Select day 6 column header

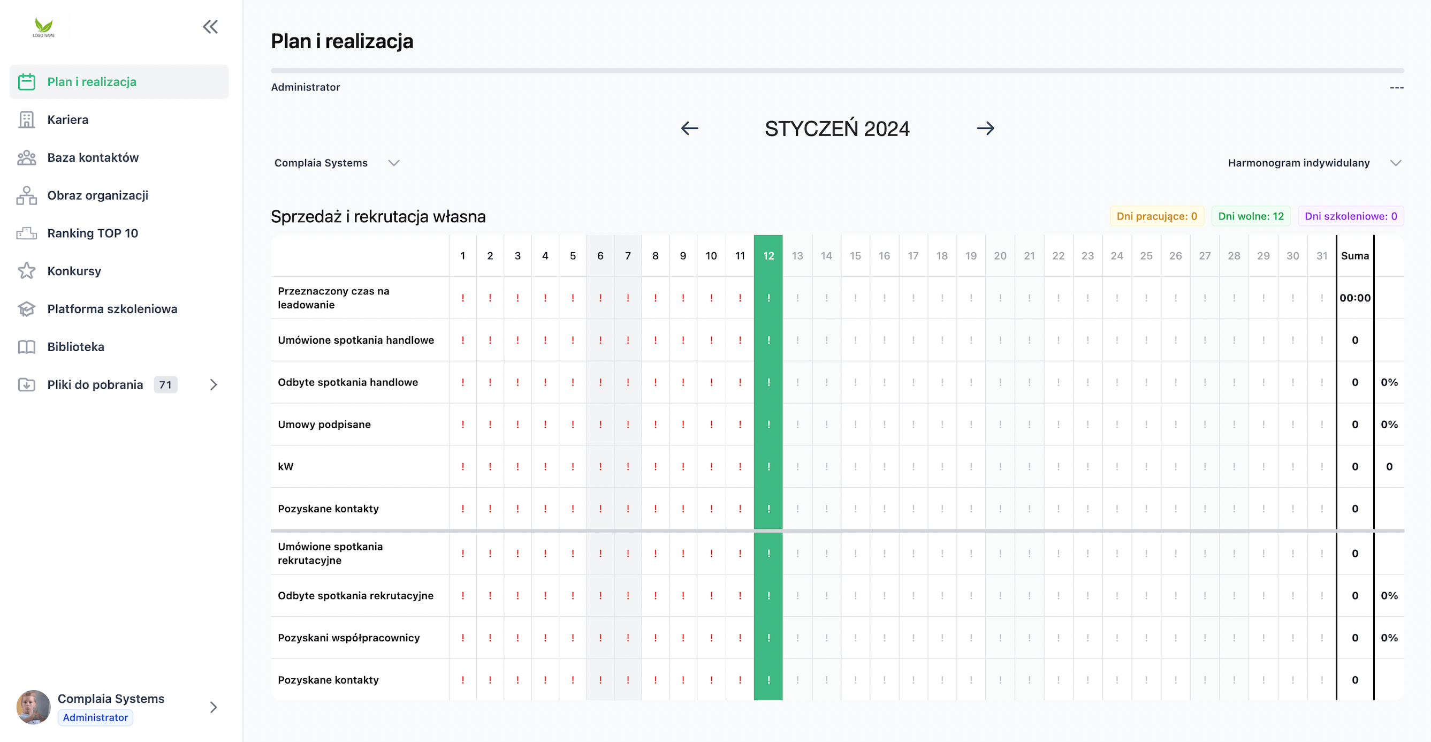coord(600,256)
